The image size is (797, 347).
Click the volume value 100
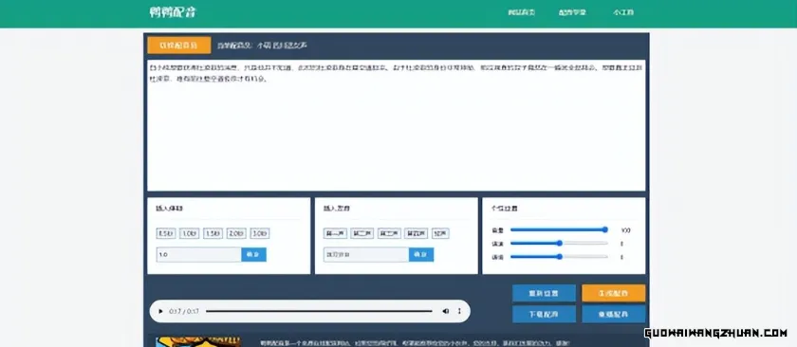pyautogui.click(x=625, y=230)
